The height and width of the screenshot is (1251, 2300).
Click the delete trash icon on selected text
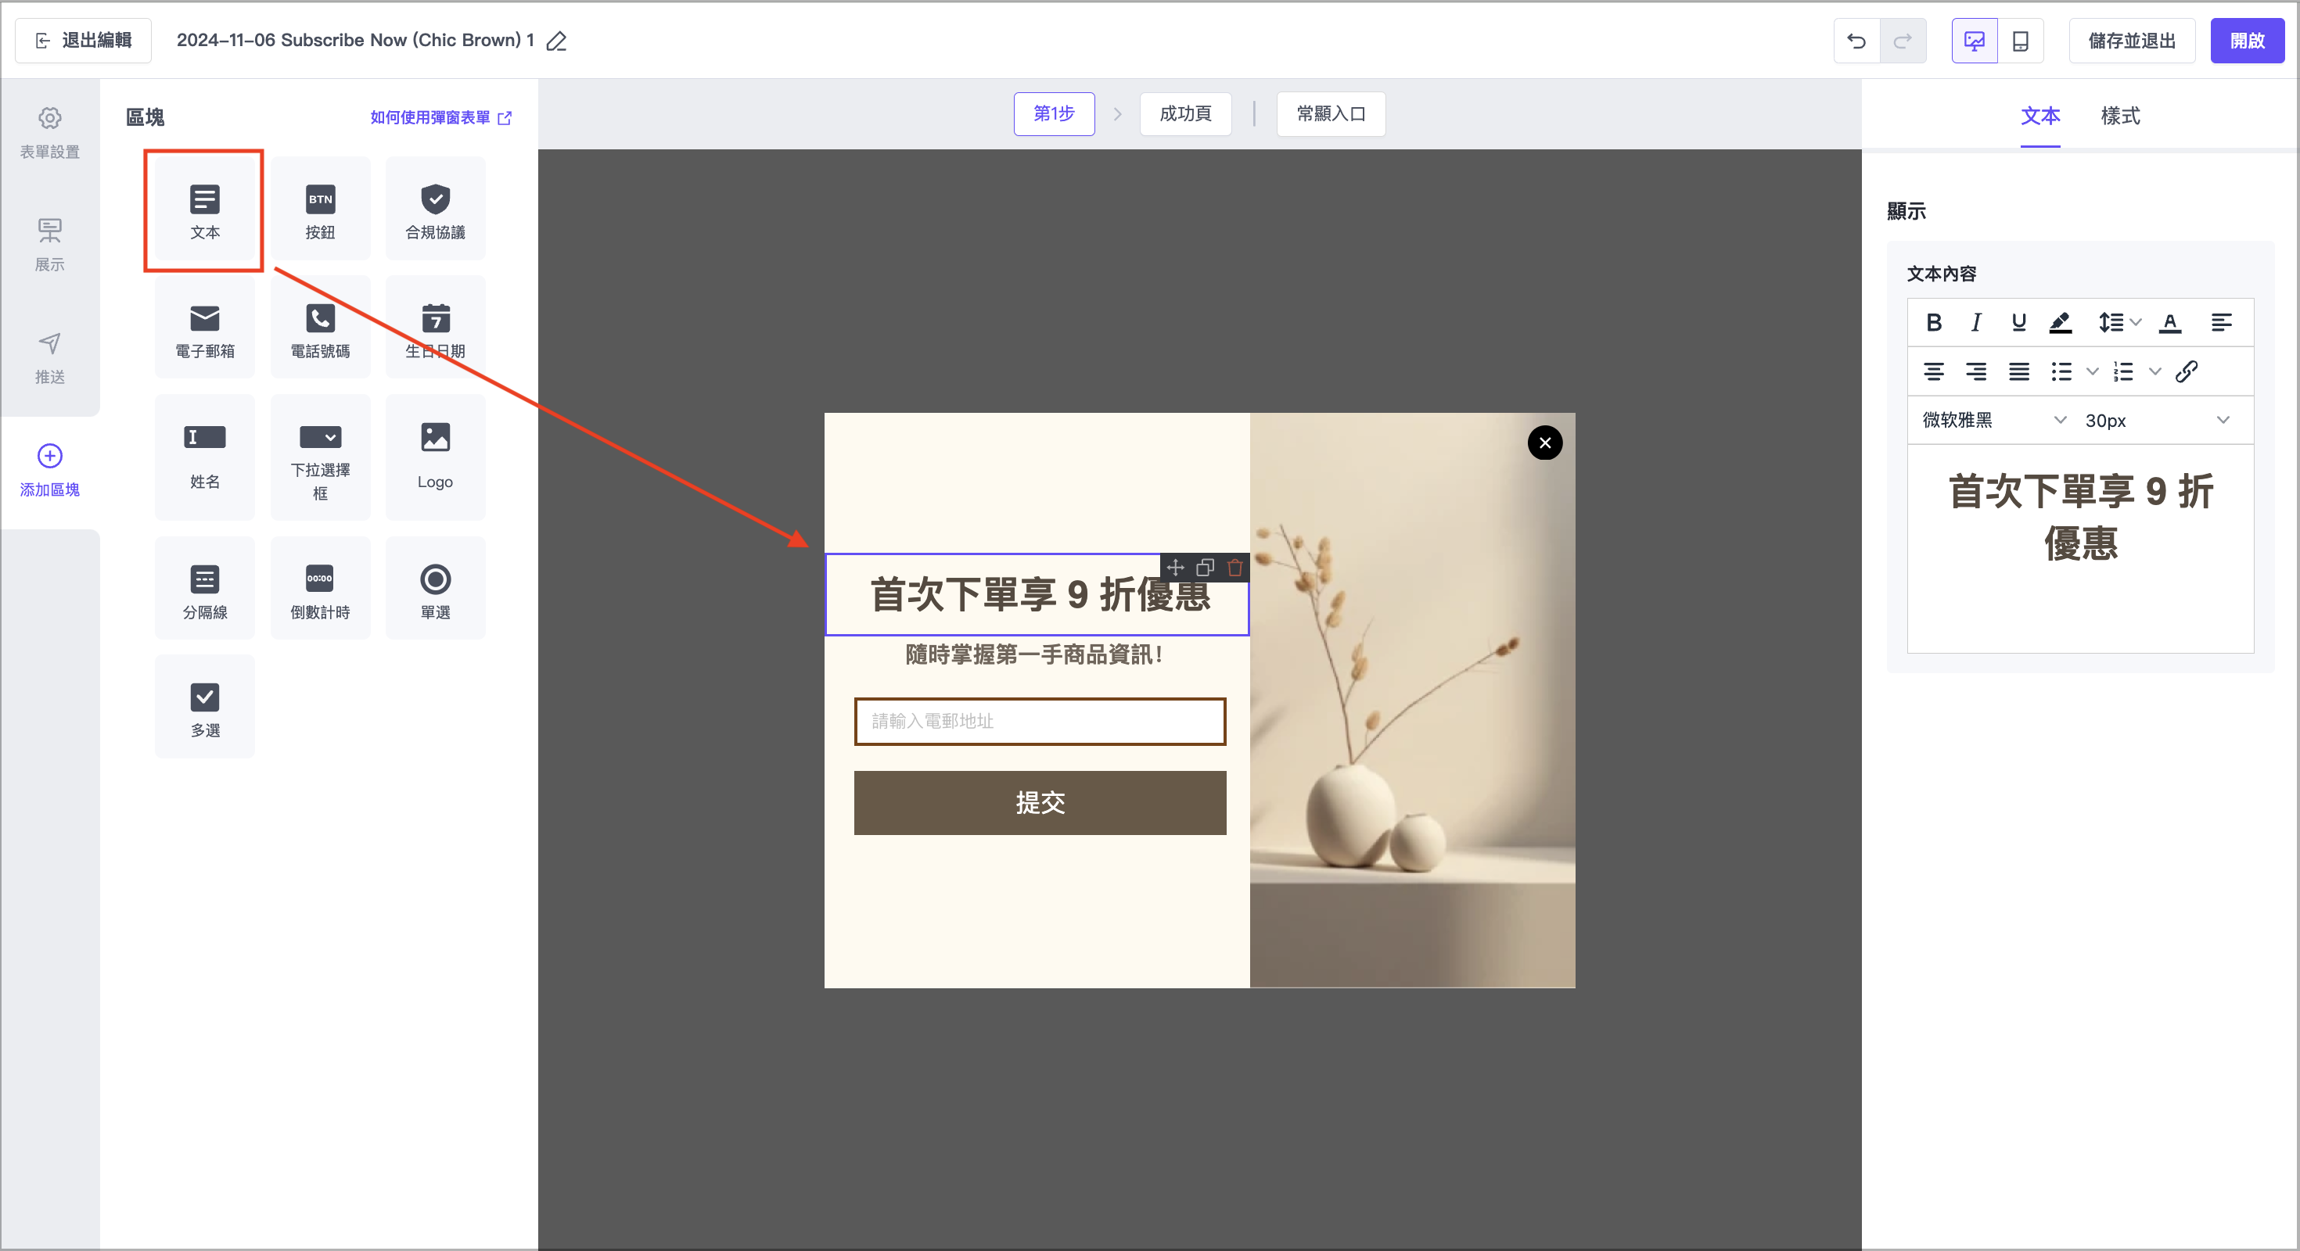point(1234,568)
